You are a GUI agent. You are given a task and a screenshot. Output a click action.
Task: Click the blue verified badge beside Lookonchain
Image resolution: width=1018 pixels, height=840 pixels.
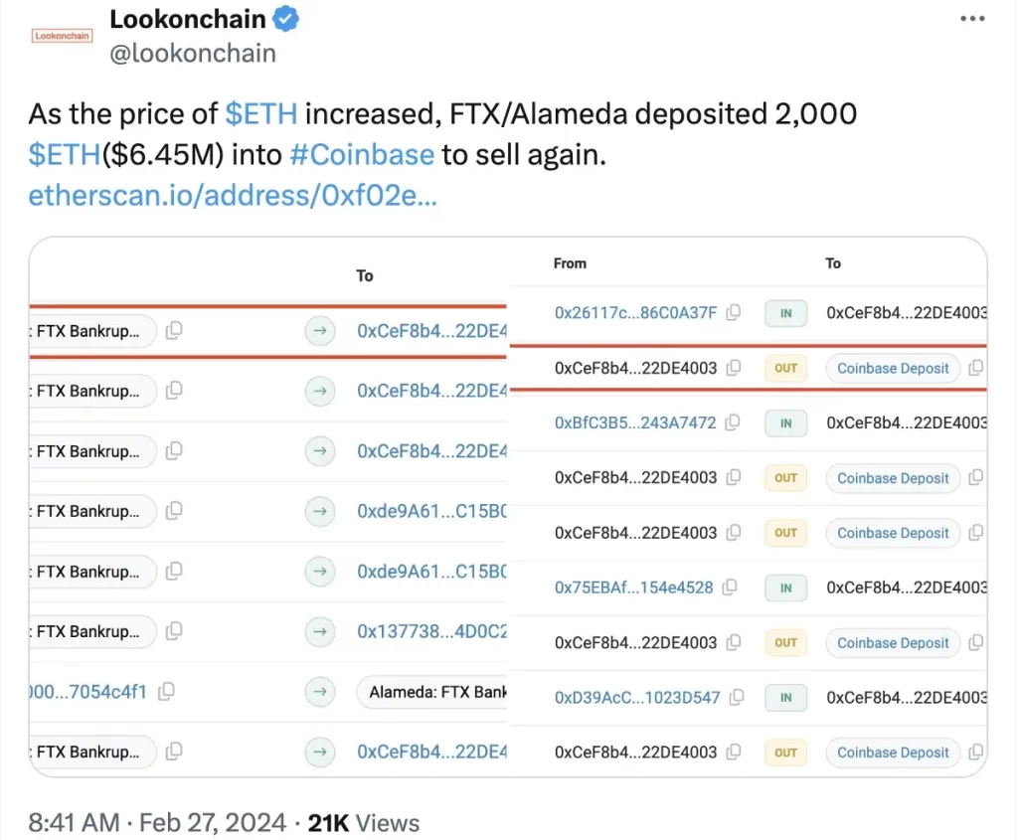[287, 18]
